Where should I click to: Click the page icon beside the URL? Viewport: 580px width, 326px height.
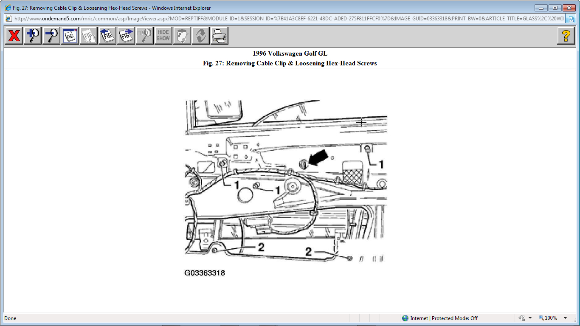(8, 19)
